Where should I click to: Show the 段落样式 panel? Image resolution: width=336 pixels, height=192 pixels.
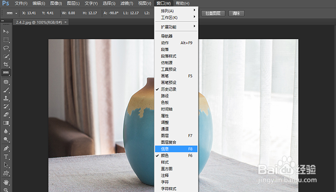pos(176,56)
